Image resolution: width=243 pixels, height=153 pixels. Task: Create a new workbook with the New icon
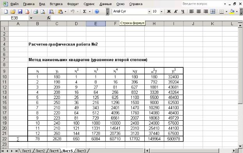6,11
